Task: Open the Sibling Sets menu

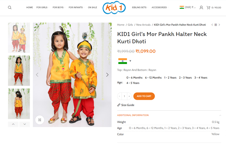Action: click(140, 7)
